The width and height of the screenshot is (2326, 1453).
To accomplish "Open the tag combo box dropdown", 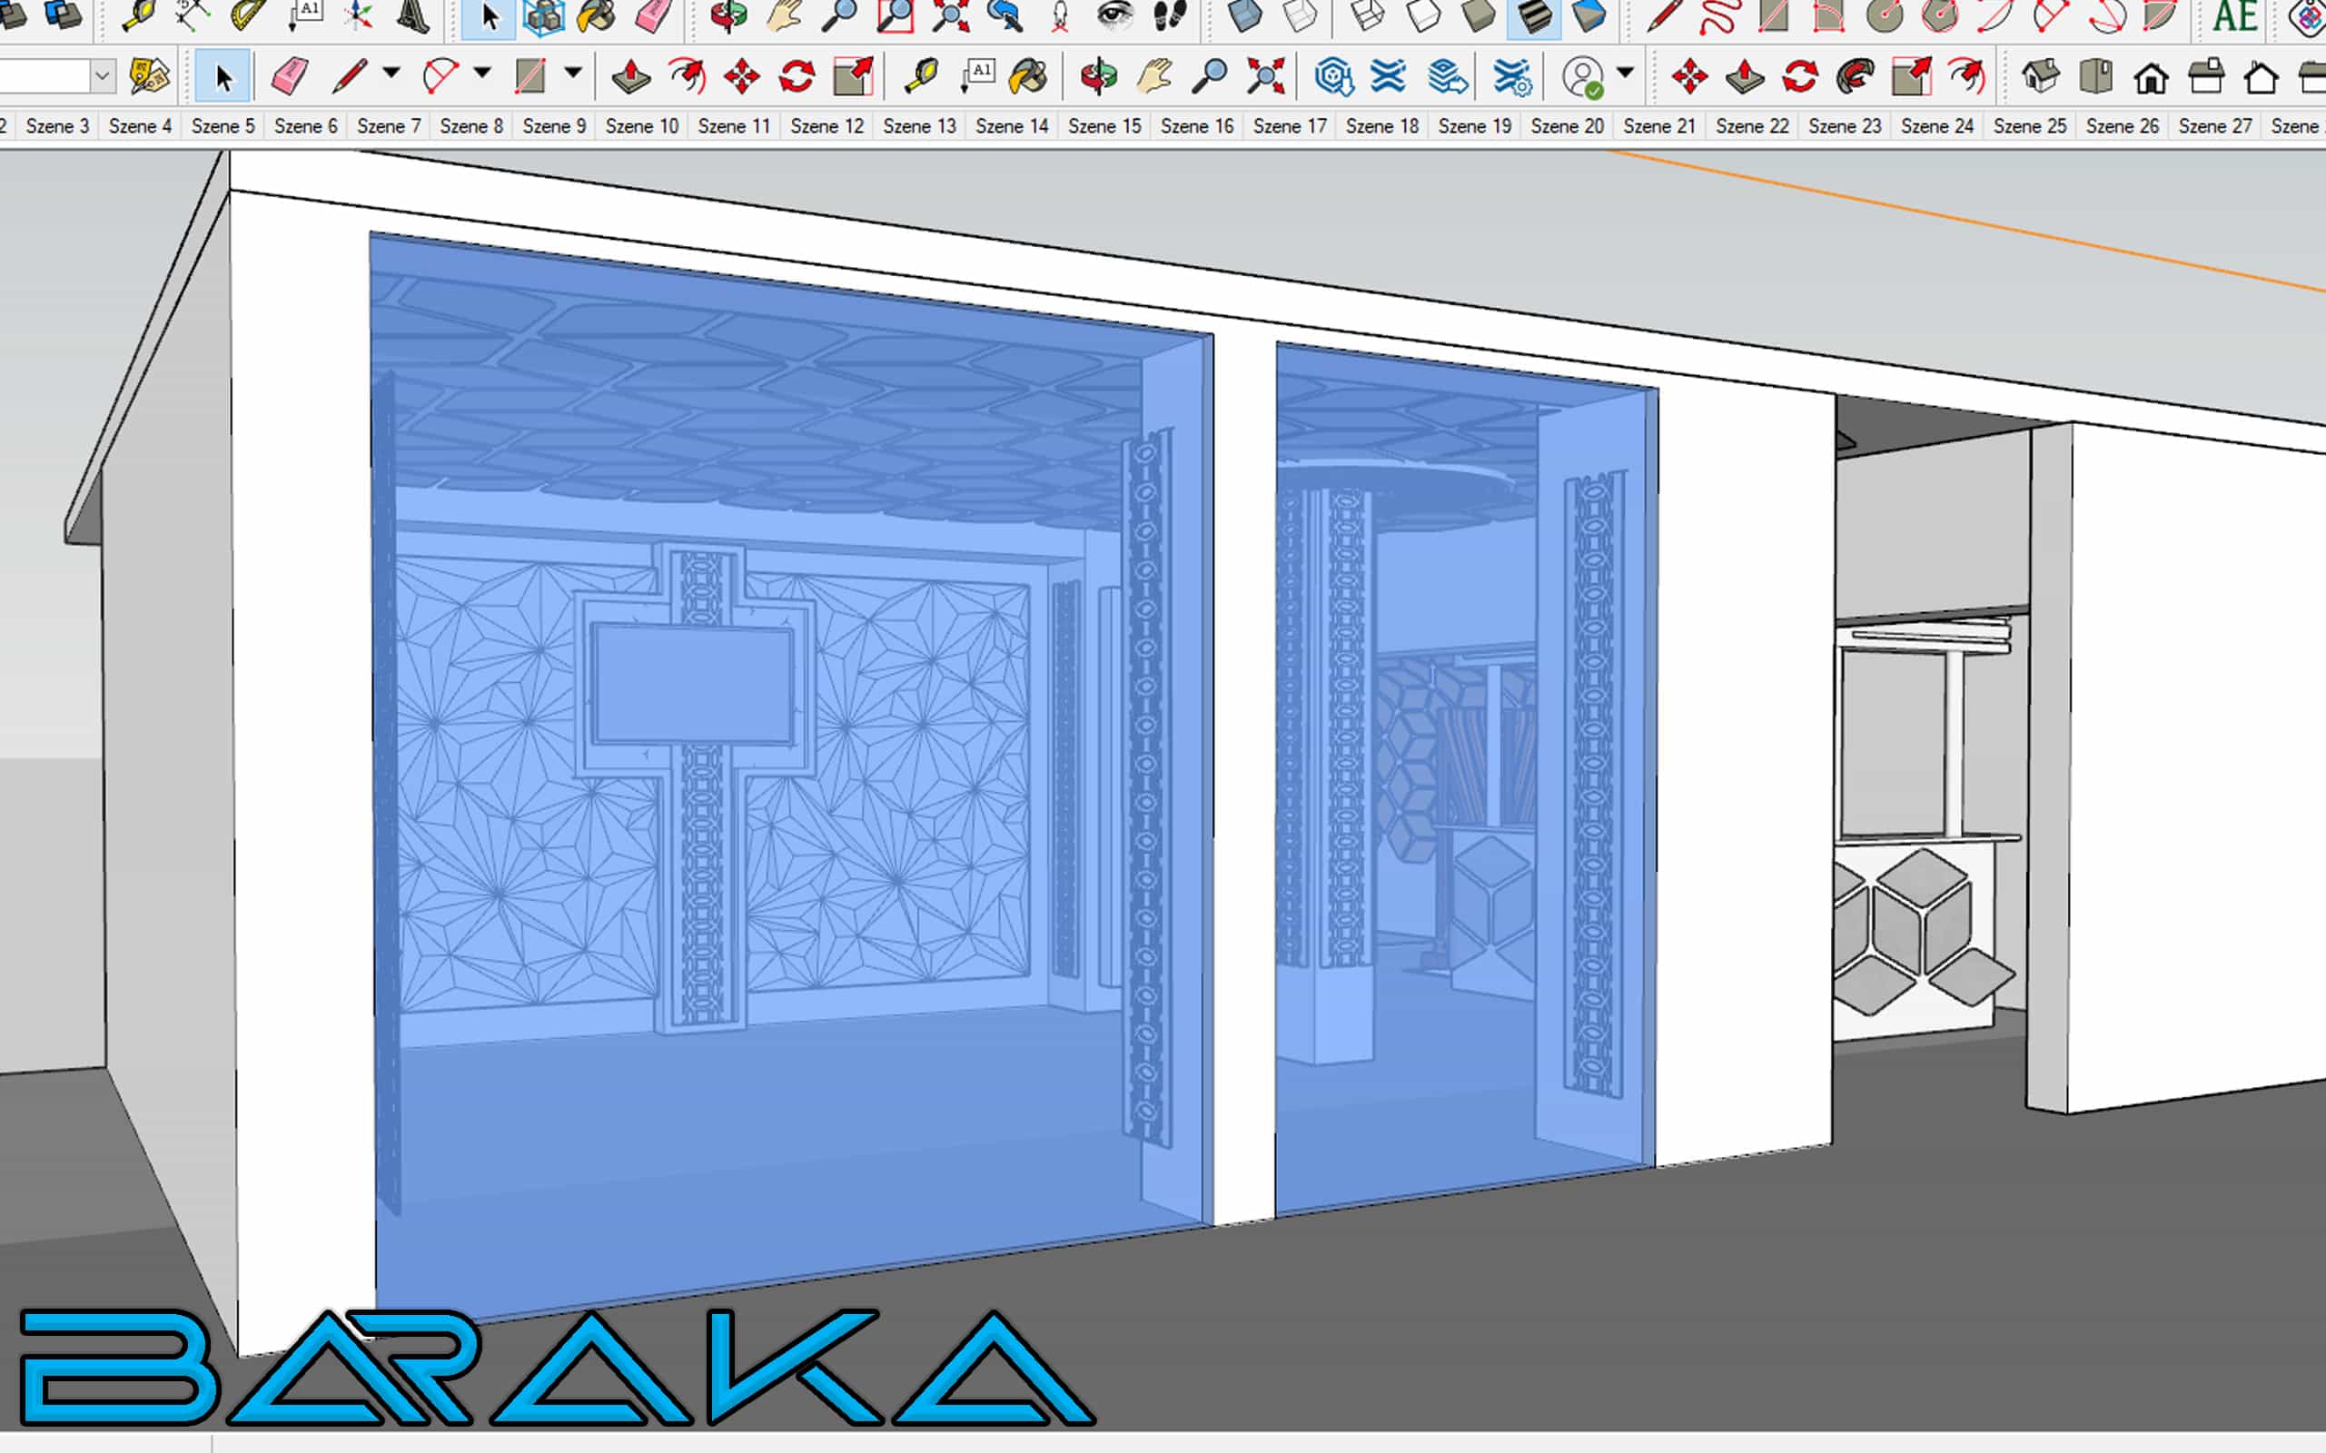I will pos(103,76).
